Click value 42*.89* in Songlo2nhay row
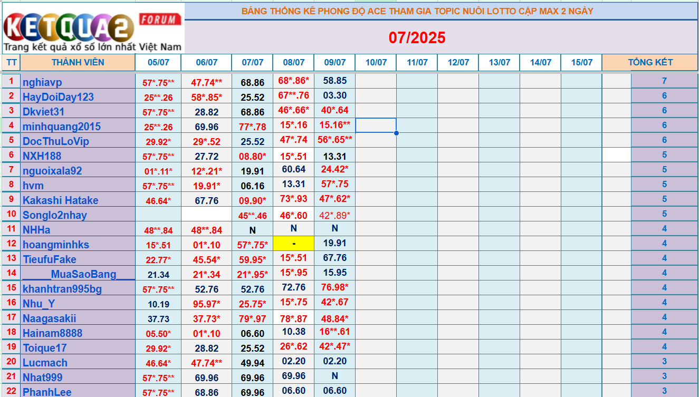Viewport: 699px width, 397px height. pyautogui.click(x=335, y=215)
